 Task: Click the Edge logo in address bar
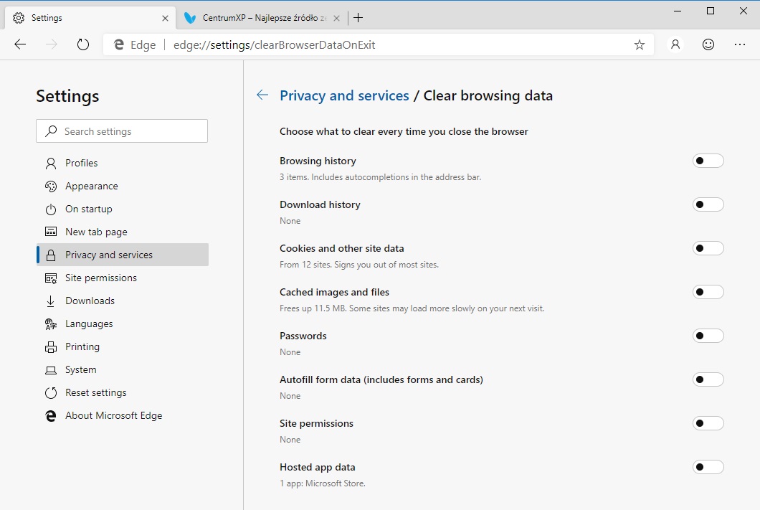[119, 45]
